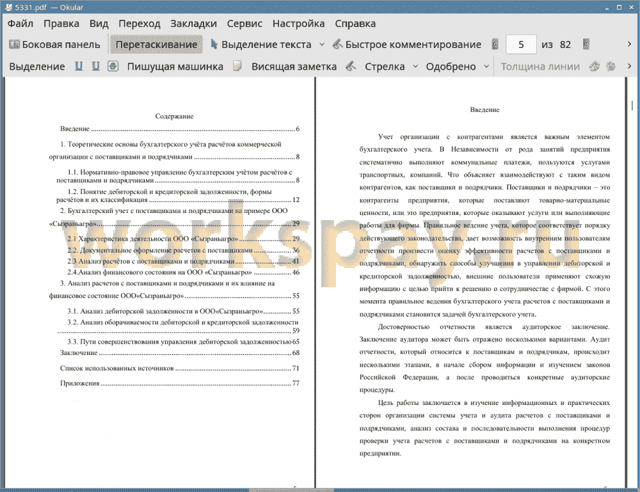Click the strikeout annotation icon before Пишущая машинка
This screenshot has height=492, width=640.
[x=113, y=66]
